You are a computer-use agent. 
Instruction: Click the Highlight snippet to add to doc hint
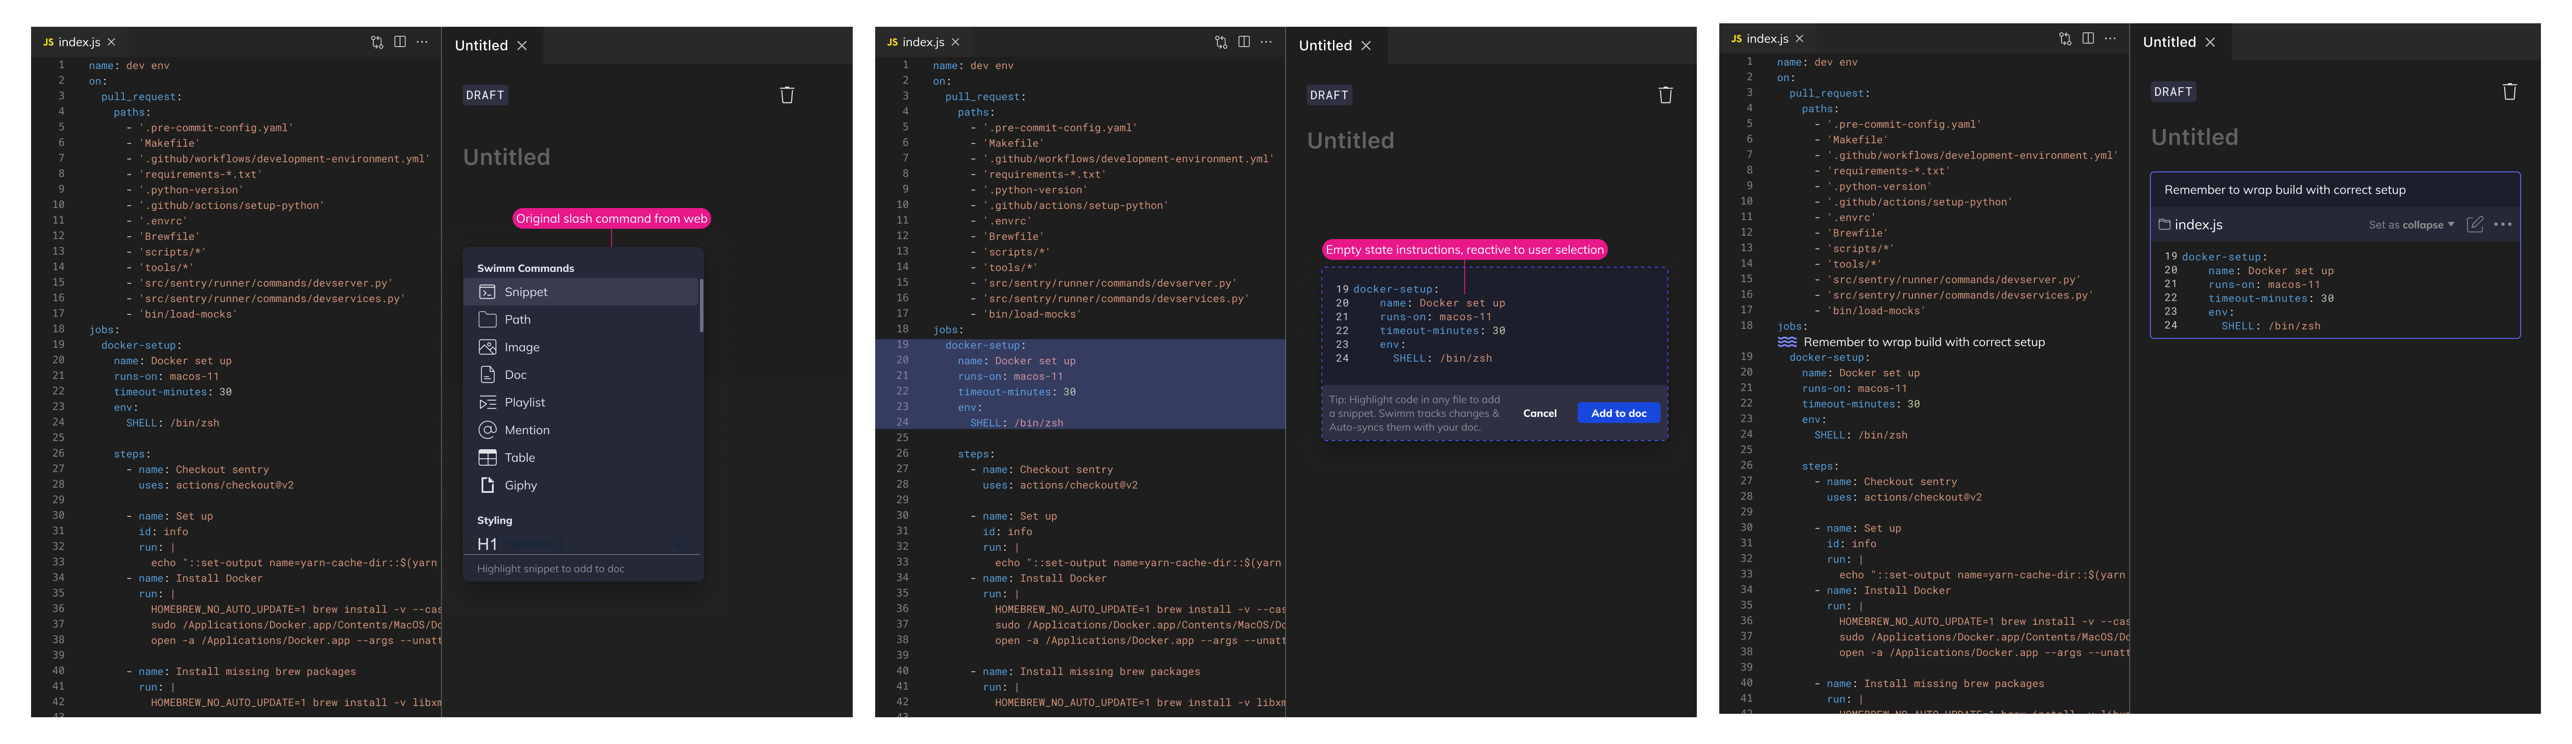click(x=551, y=569)
